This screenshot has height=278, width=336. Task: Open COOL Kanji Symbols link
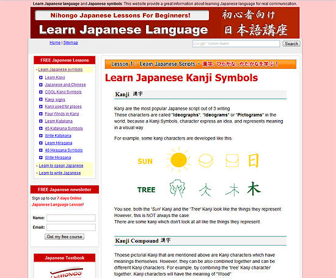point(63,92)
